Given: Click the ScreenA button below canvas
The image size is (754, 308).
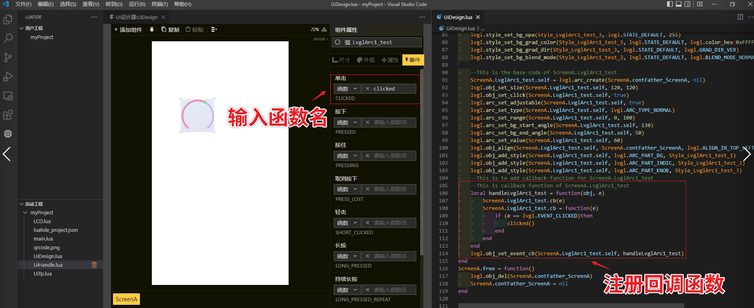Looking at the screenshot, I should (x=126, y=299).
